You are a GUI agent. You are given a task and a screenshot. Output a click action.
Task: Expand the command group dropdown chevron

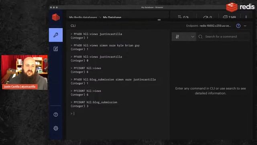(193, 37)
